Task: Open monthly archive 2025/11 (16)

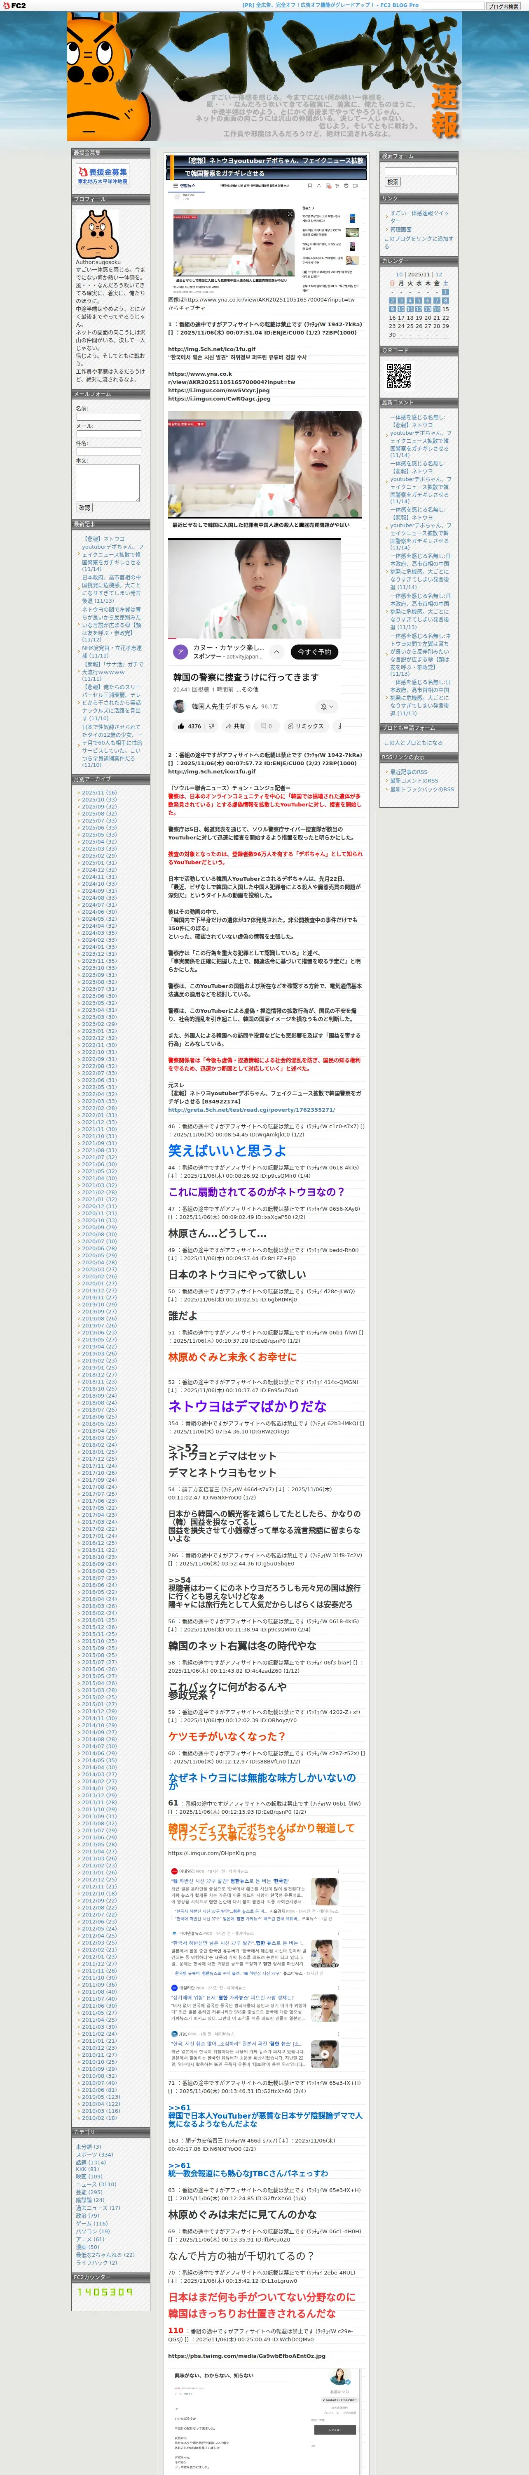Action: pyautogui.click(x=99, y=793)
